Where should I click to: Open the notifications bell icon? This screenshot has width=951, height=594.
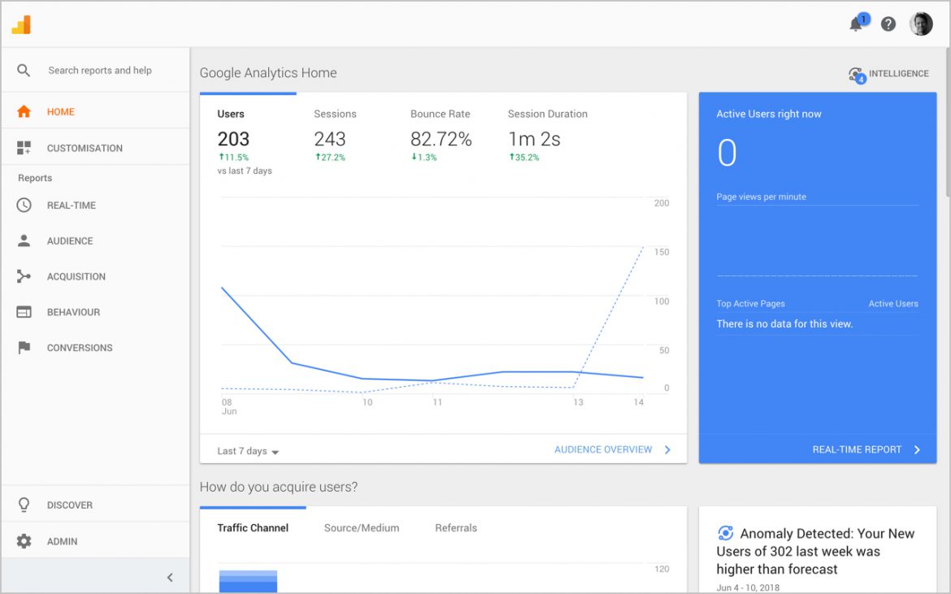[856, 24]
